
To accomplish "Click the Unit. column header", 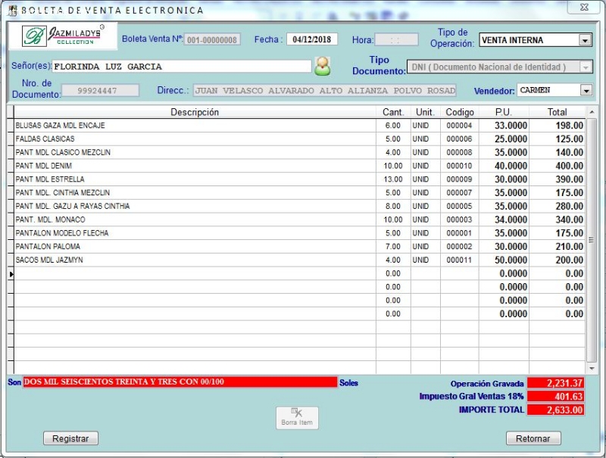I will click(x=426, y=112).
